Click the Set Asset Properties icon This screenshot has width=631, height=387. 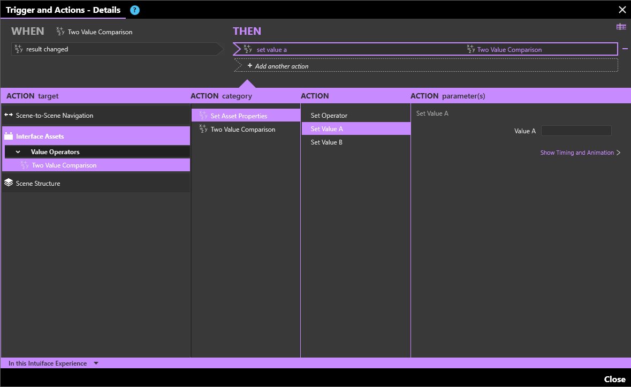click(203, 116)
